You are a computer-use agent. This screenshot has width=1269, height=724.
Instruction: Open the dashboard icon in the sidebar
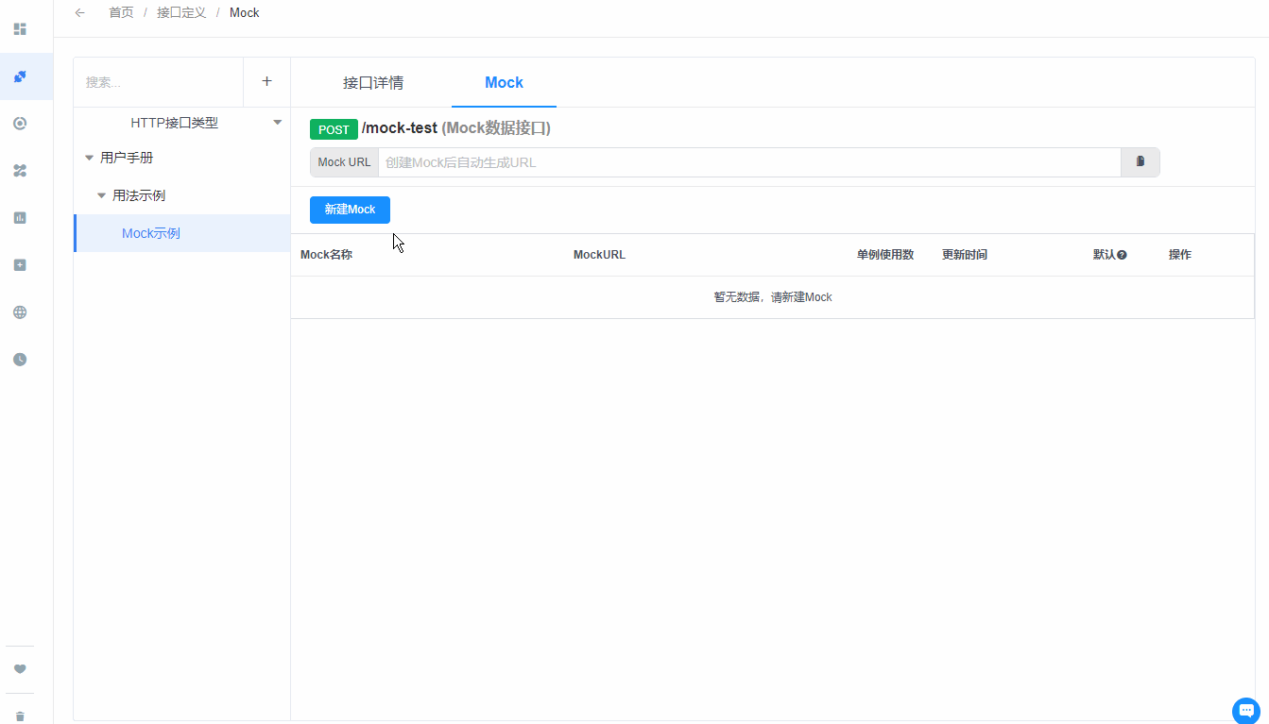click(x=19, y=29)
